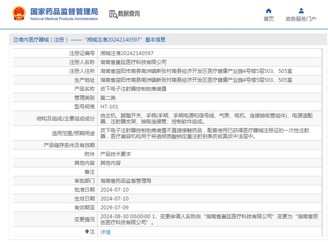Click 适用范围/预期用途 intended use text
This screenshot has height=242, width=328.
tap(205, 134)
